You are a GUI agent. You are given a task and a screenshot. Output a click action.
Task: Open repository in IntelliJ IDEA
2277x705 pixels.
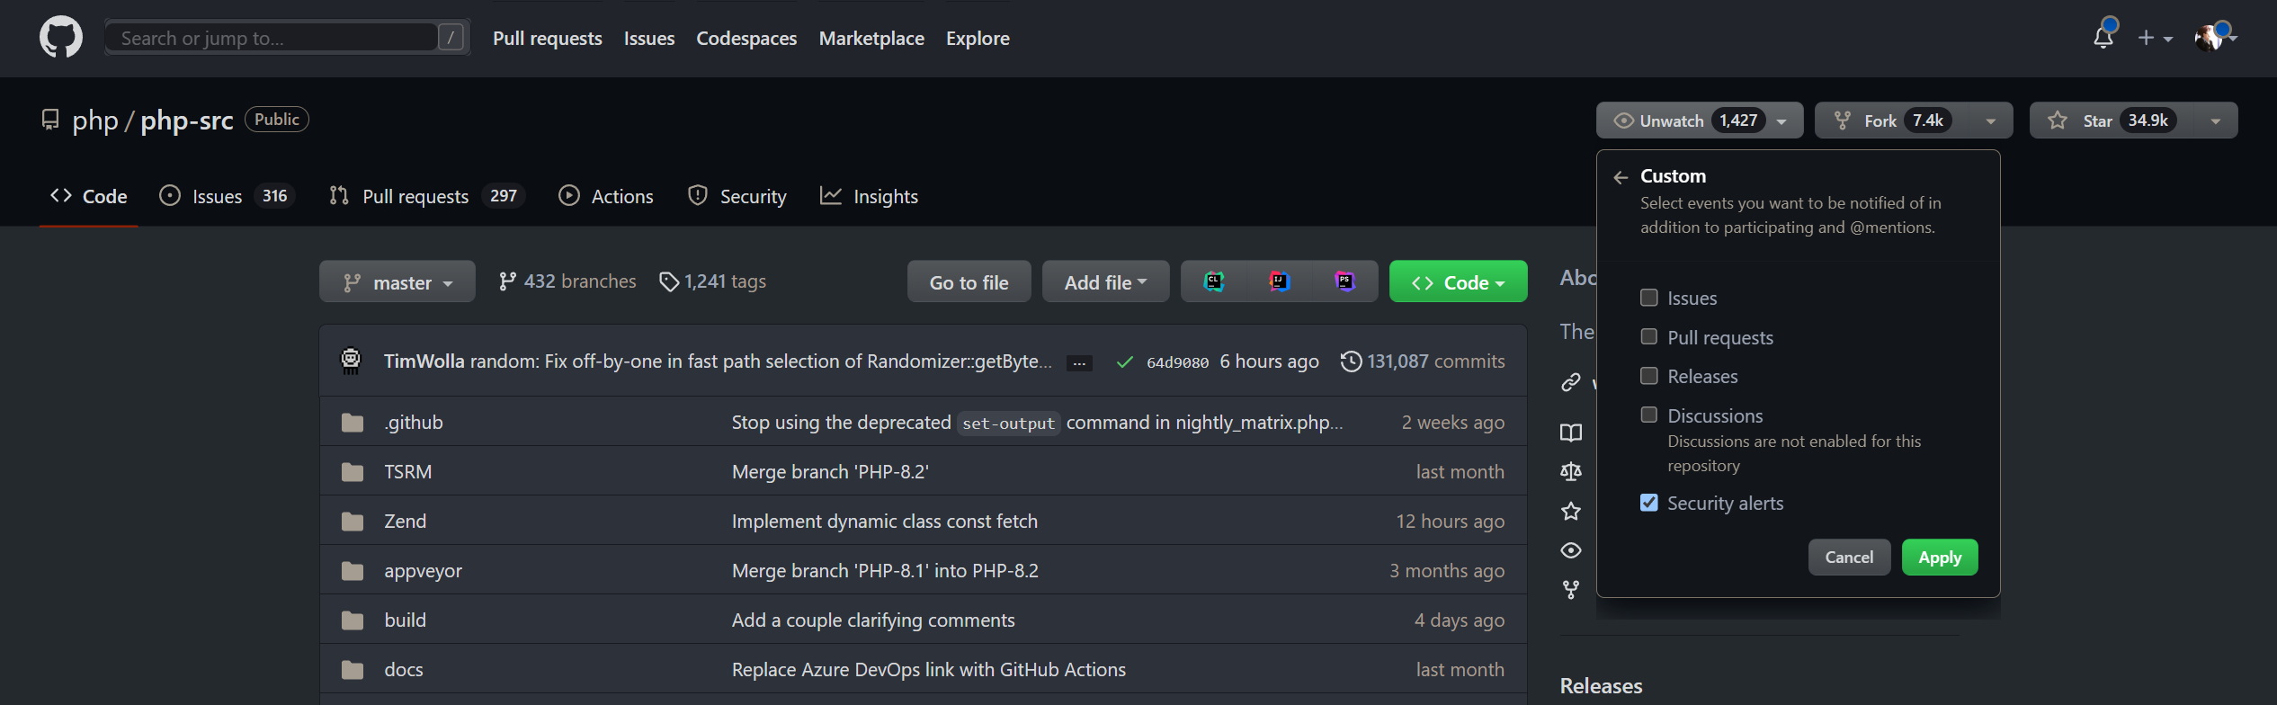pos(1279,281)
